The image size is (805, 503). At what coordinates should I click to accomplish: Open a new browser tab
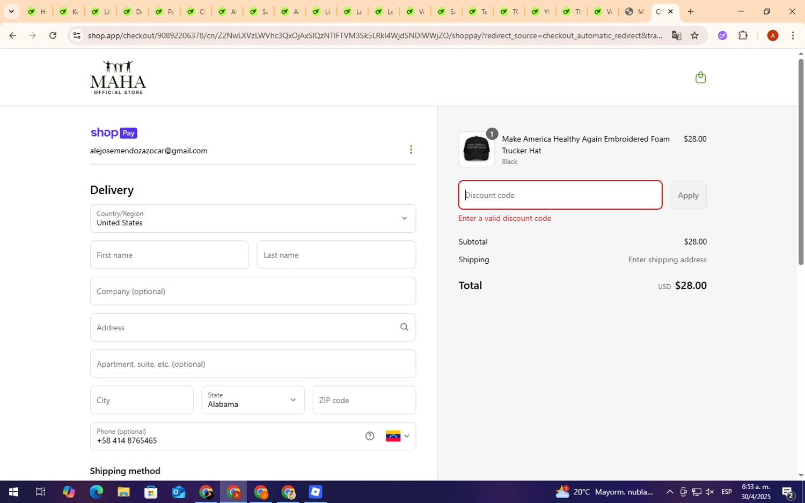click(x=691, y=11)
